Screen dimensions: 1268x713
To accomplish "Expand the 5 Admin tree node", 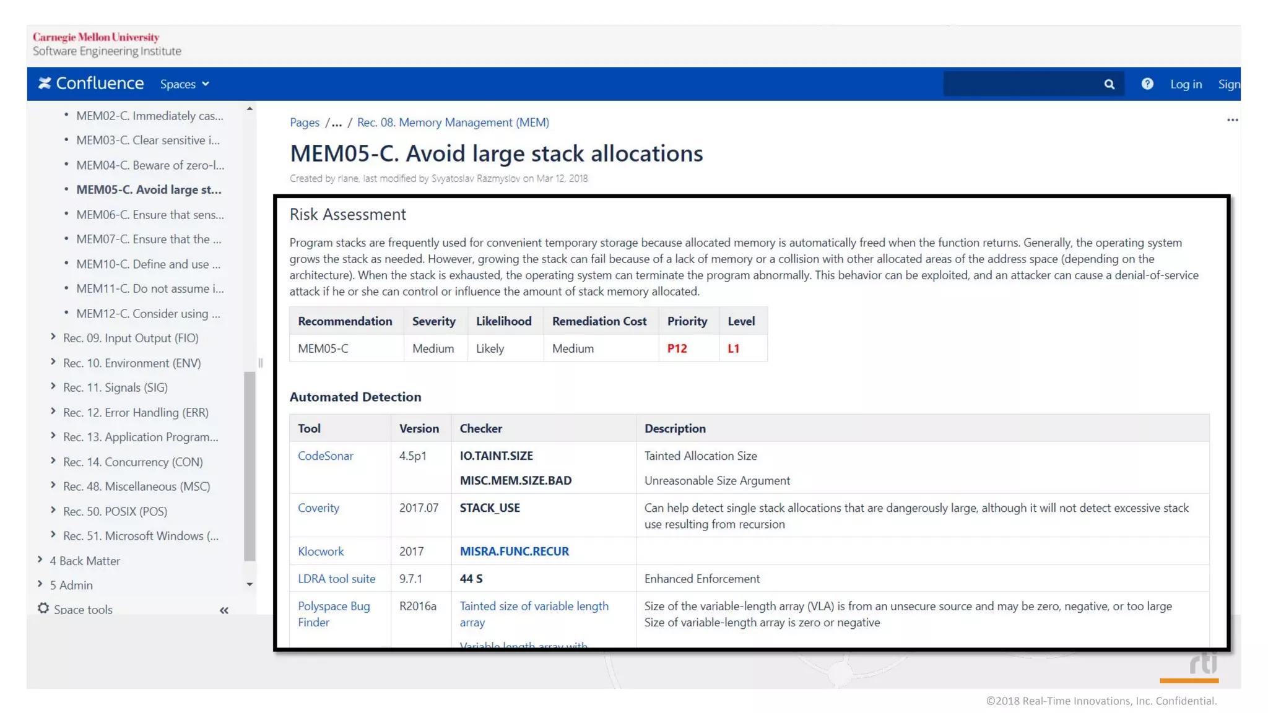I will point(40,584).
